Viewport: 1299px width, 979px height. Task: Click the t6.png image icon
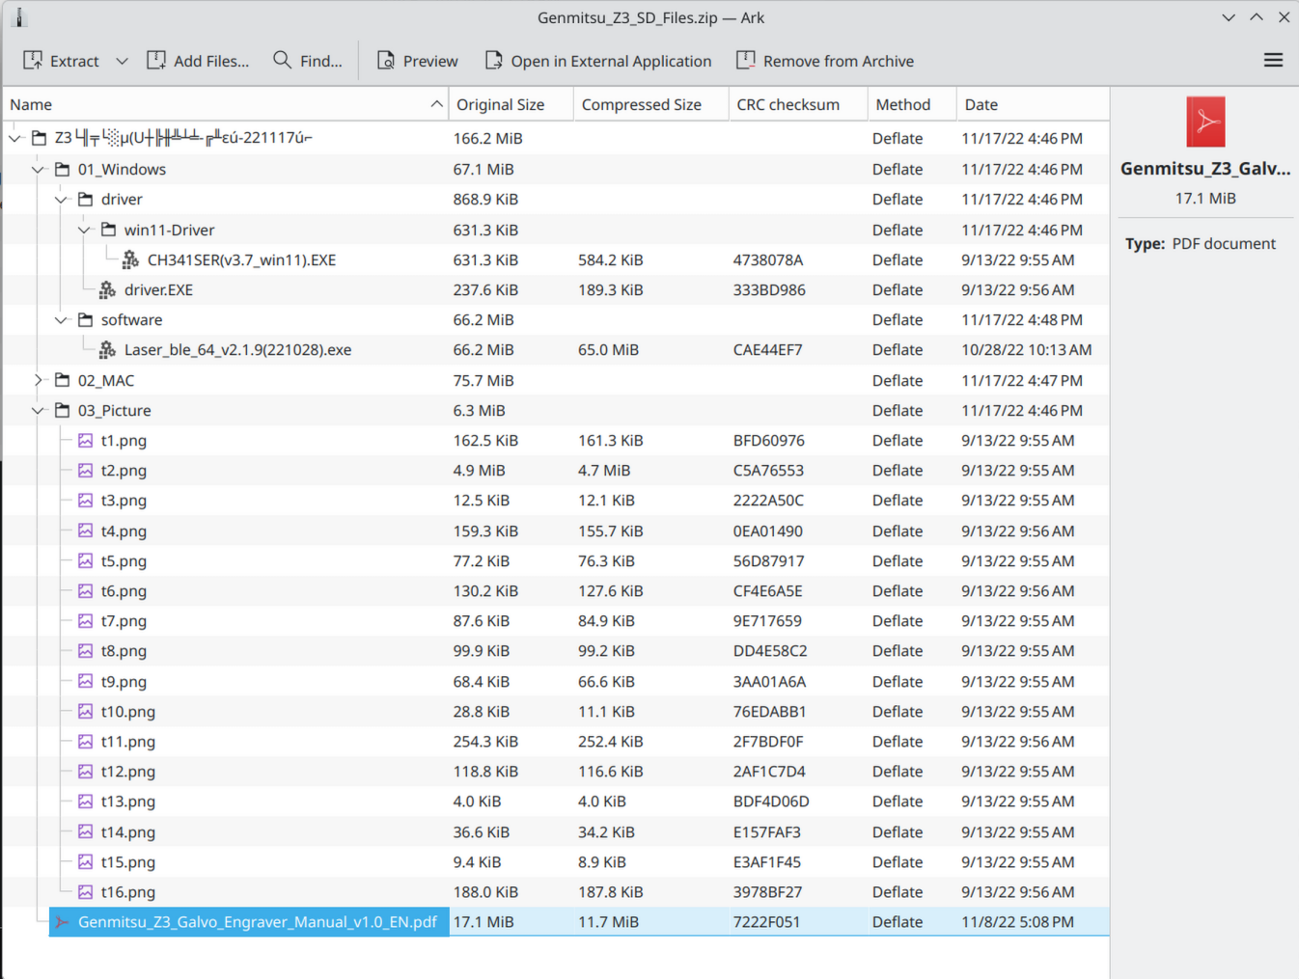[x=85, y=591]
